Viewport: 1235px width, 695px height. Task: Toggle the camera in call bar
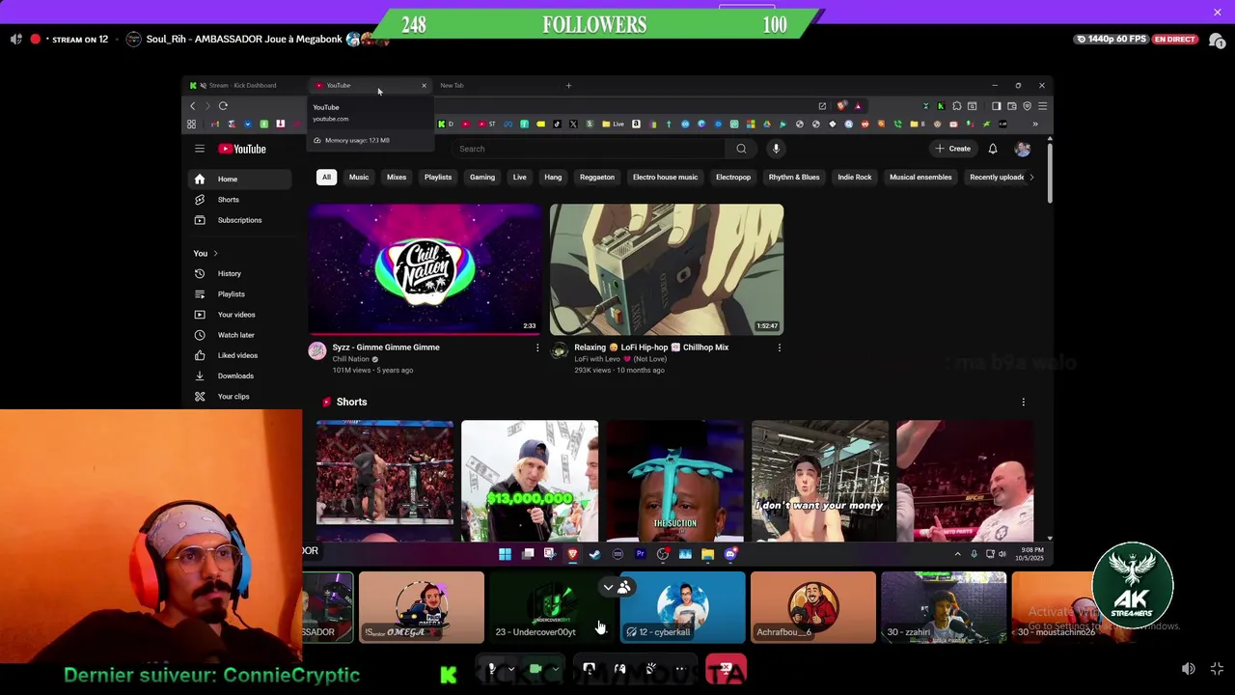(535, 669)
